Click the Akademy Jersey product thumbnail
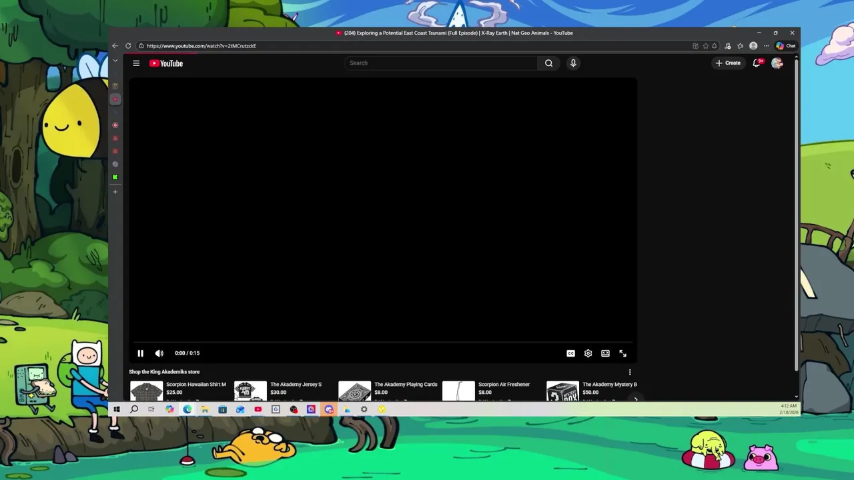 click(250, 391)
